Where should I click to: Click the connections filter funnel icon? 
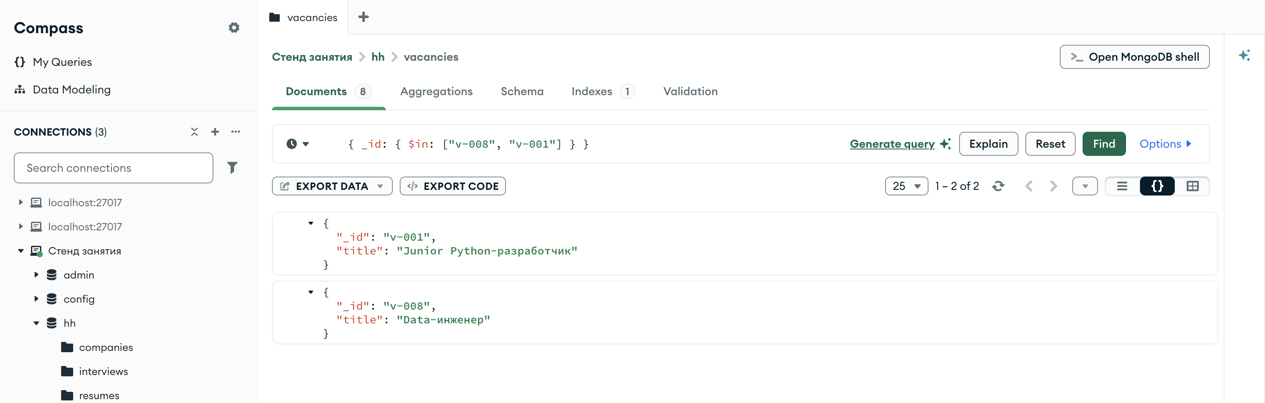click(x=232, y=167)
